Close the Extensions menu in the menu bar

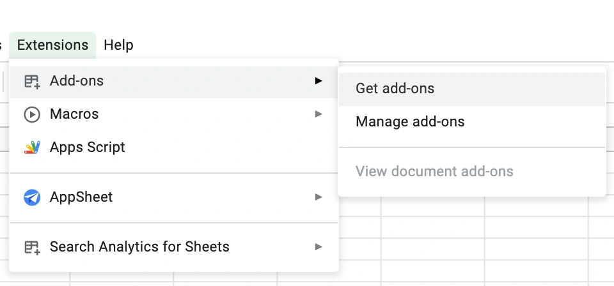pos(52,45)
